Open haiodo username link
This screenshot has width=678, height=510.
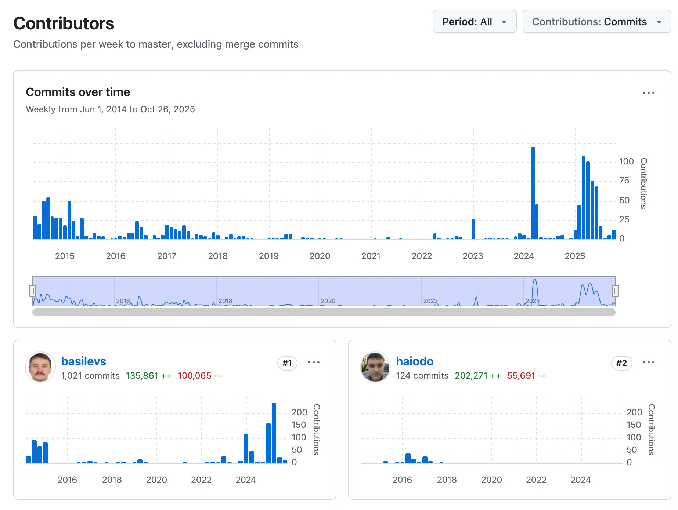pyautogui.click(x=415, y=361)
